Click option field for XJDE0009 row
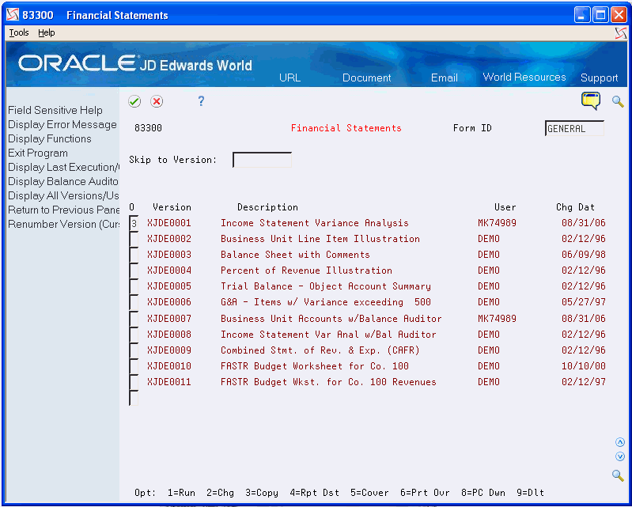The height and width of the screenshot is (507, 632). [134, 350]
